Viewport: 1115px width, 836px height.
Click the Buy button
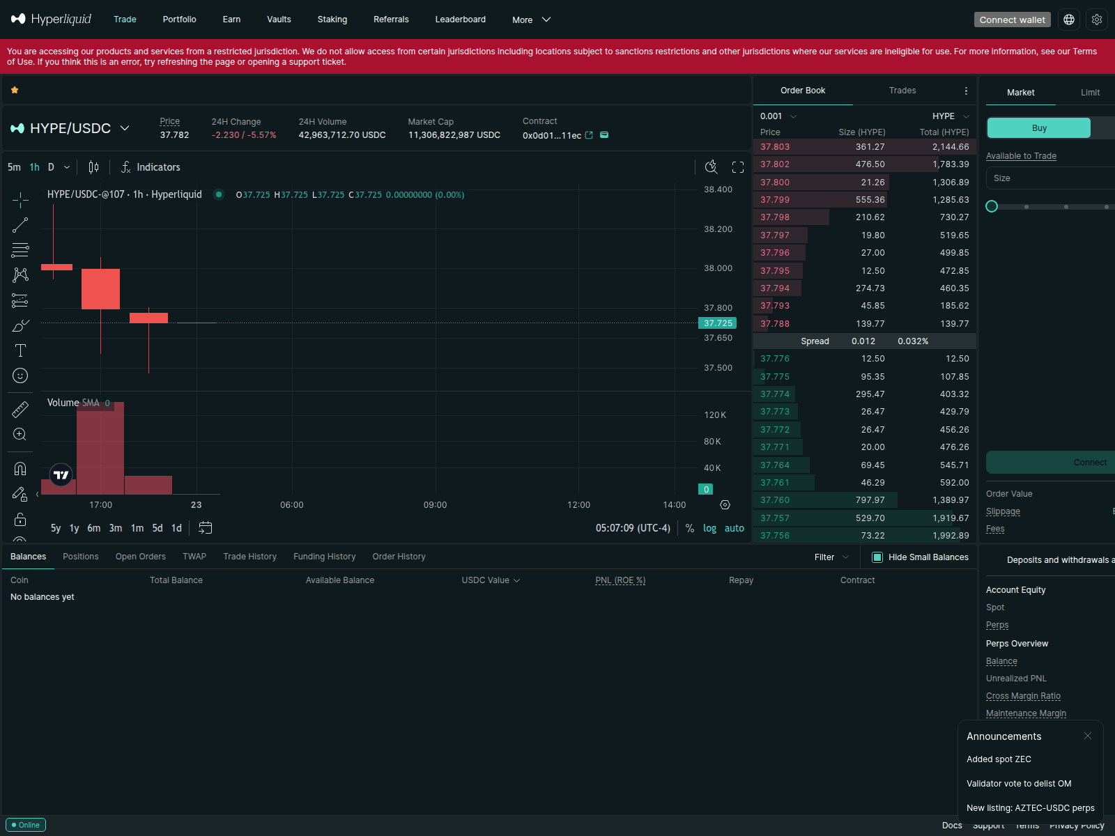1038,128
